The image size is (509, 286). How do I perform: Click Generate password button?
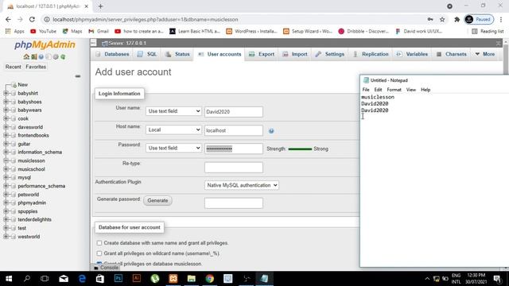pos(157,200)
